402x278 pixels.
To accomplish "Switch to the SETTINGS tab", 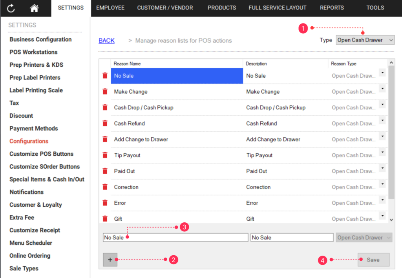I will tap(71, 8).
